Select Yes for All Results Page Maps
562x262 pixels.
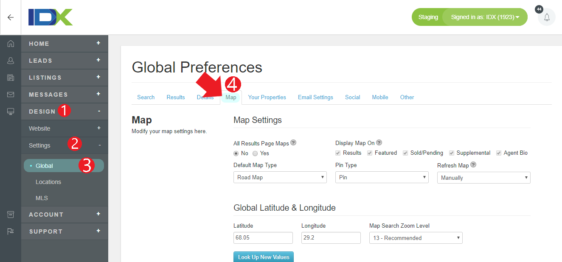(x=255, y=153)
